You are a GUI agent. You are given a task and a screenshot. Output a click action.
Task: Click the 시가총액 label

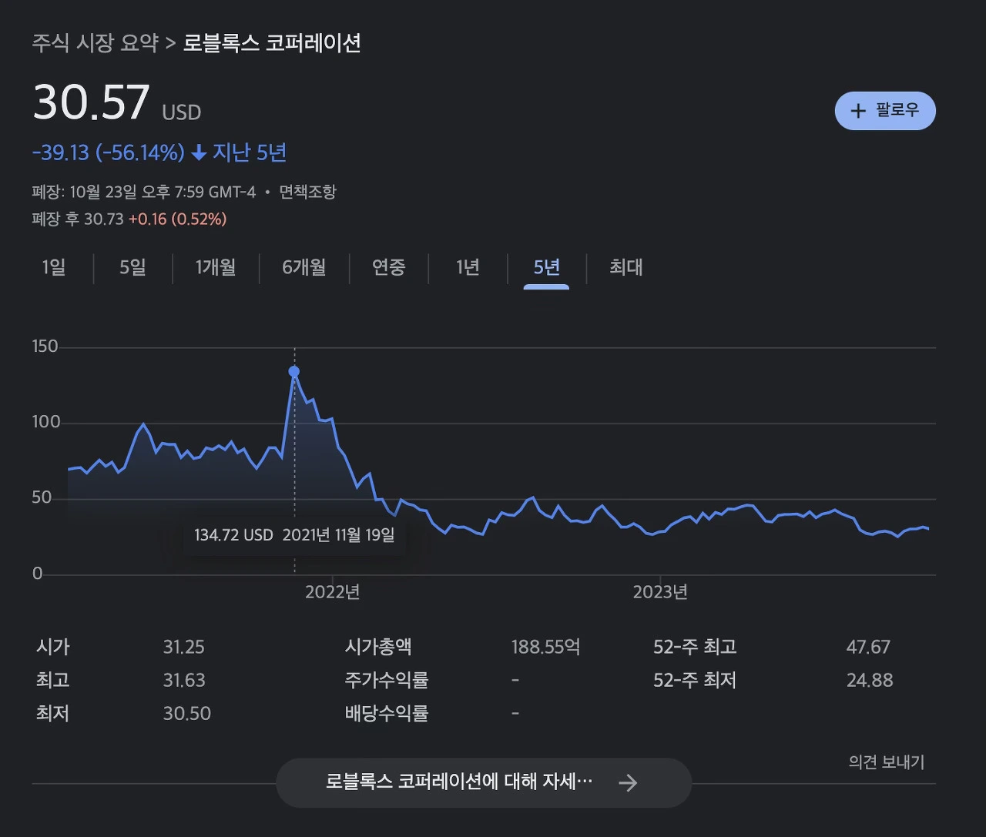click(378, 648)
